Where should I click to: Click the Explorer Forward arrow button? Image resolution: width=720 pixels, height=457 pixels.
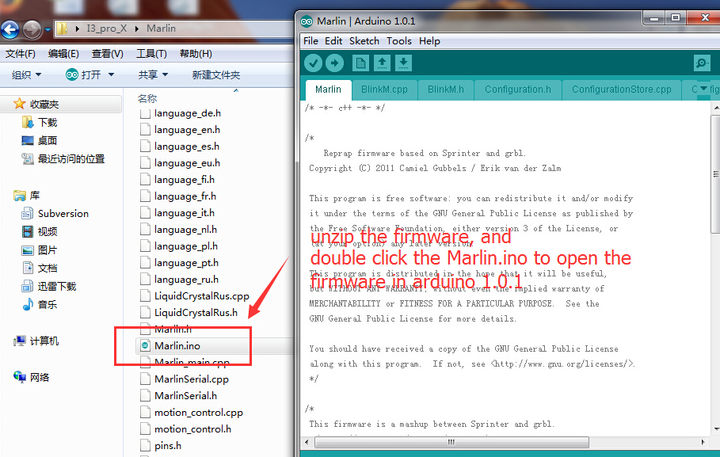pos(32,30)
